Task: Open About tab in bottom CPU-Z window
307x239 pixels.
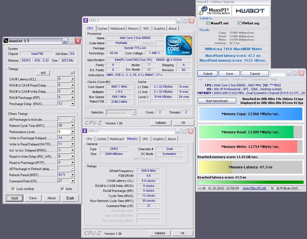Action: (x=172, y=139)
